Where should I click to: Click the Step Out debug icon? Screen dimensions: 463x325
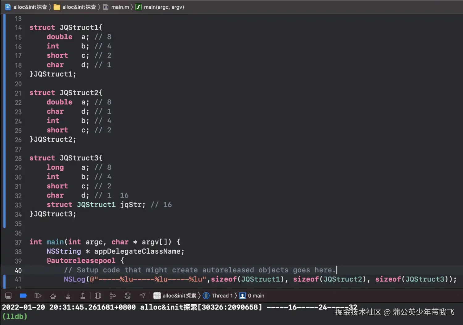83,296
